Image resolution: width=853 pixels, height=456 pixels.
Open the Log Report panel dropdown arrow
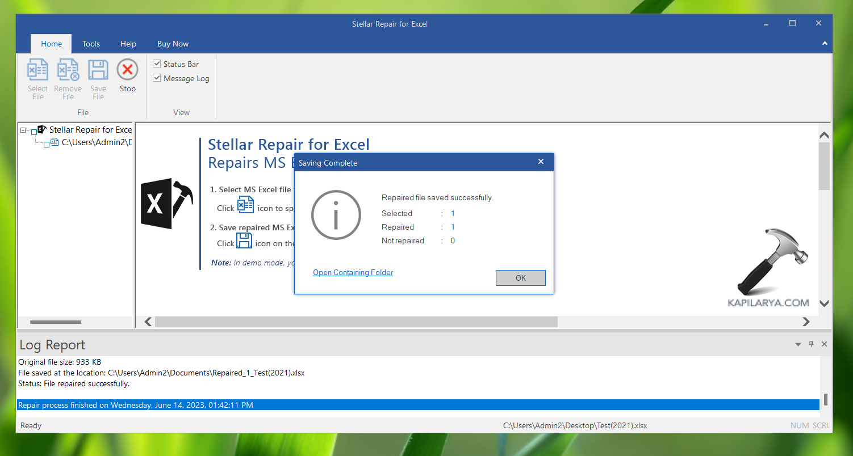point(798,344)
